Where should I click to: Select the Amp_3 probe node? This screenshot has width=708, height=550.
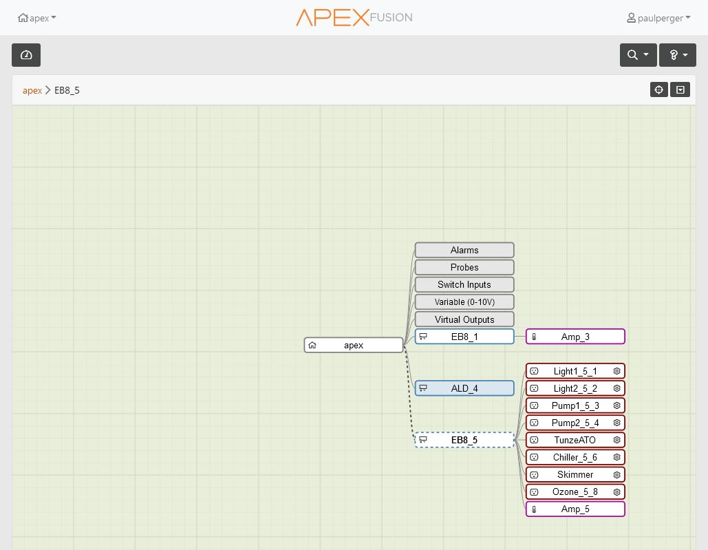pyautogui.click(x=575, y=337)
